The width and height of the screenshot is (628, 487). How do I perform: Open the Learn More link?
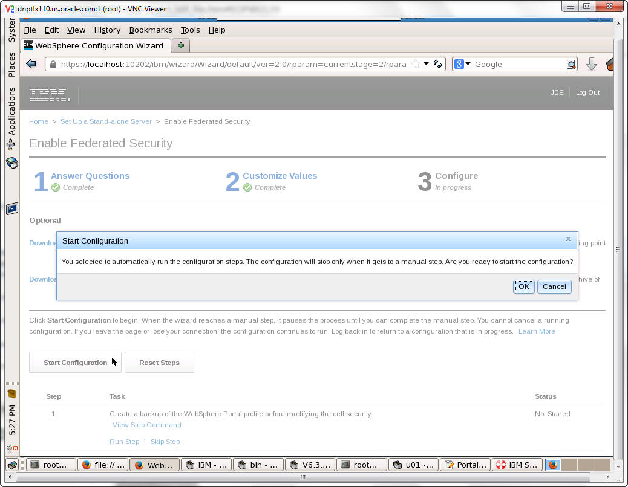click(536, 331)
